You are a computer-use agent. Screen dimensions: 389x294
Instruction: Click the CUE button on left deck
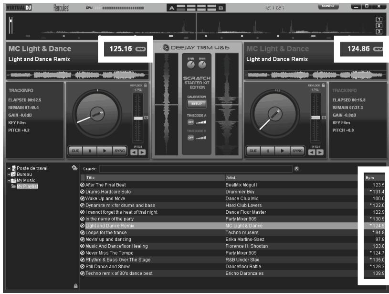pos(75,151)
